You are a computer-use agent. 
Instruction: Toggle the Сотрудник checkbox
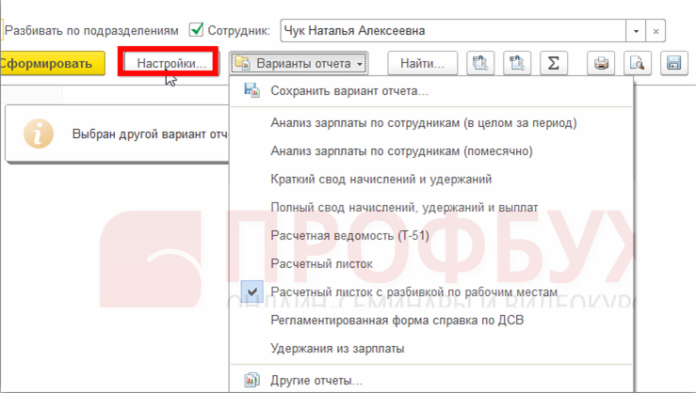[197, 30]
